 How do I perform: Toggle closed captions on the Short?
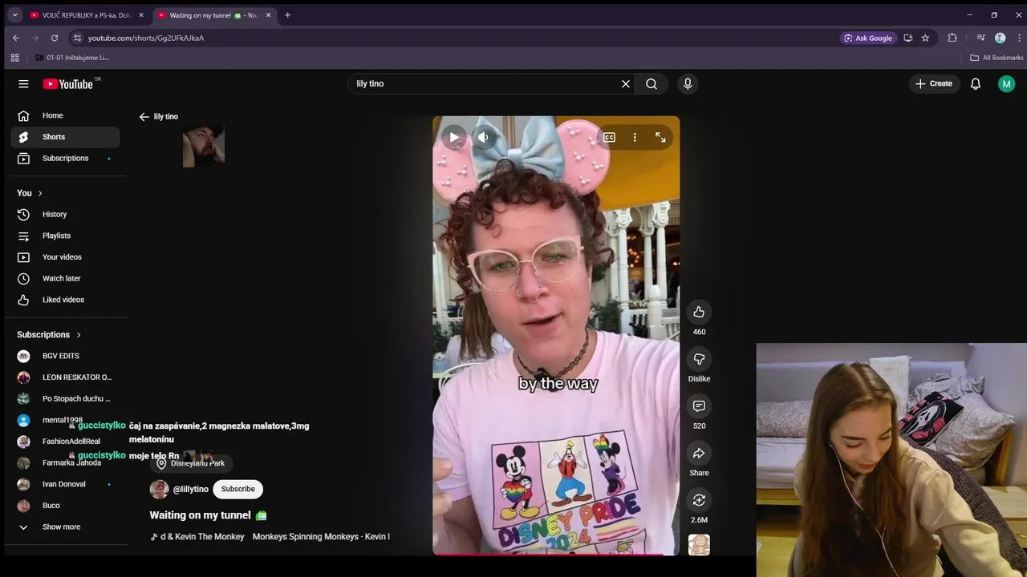click(x=609, y=137)
